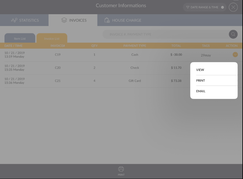Click the orange action icon for invoice C19
The height and width of the screenshot is (179, 243).
(235, 55)
